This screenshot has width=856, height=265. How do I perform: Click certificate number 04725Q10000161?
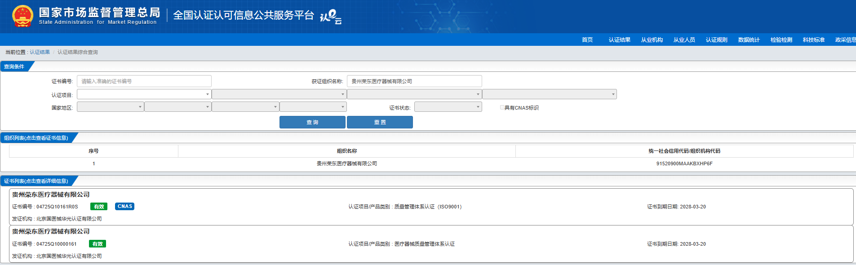pos(57,244)
